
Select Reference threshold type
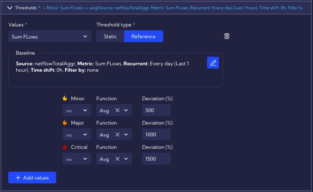[x=143, y=36]
